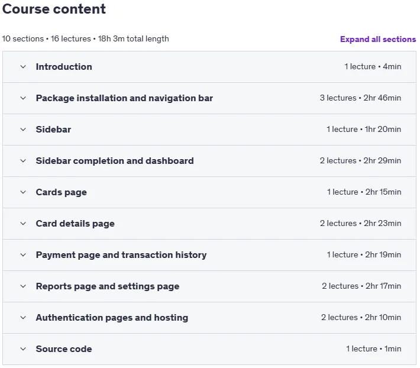Open the Sidebar section title

click(x=54, y=130)
